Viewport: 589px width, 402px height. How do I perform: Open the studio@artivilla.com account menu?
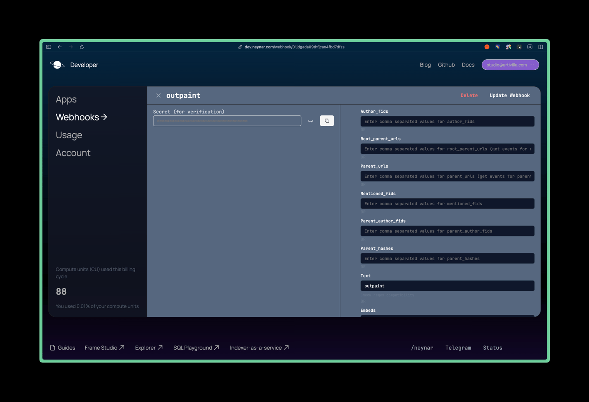[510, 65]
